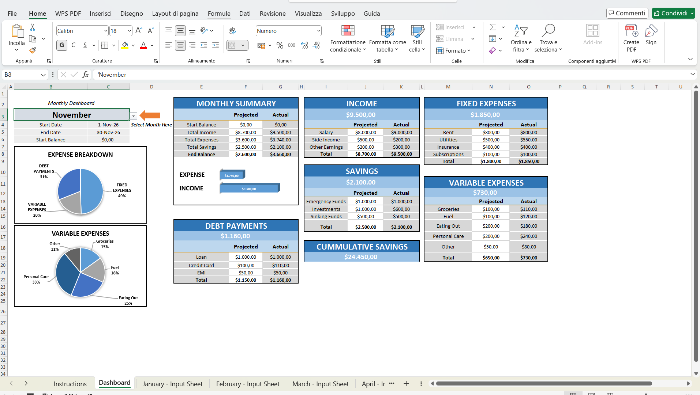Click the Commenti button

[x=627, y=13]
